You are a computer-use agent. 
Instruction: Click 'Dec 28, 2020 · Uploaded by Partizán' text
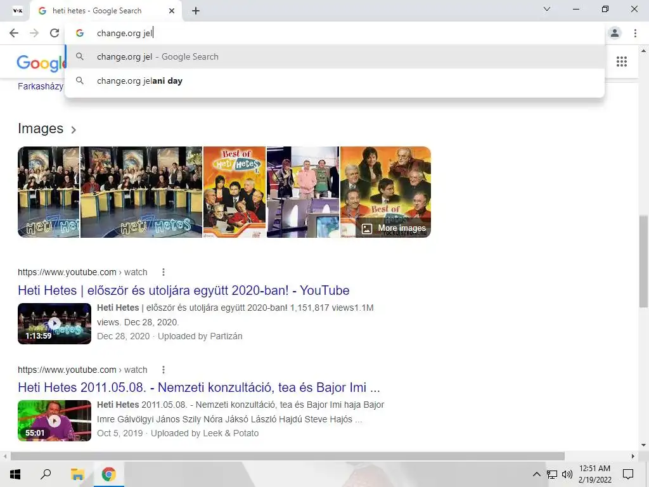(x=170, y=336)
